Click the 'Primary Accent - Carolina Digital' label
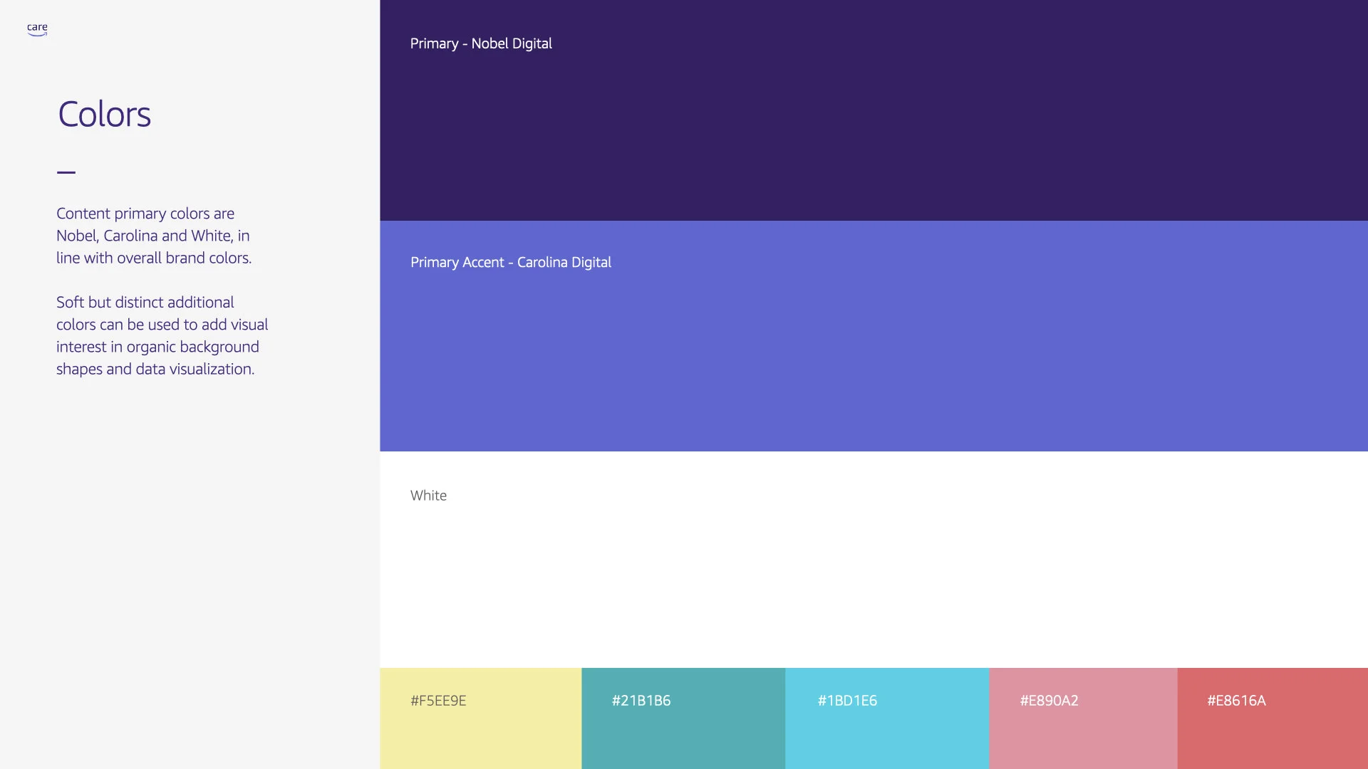 [510, 262]
